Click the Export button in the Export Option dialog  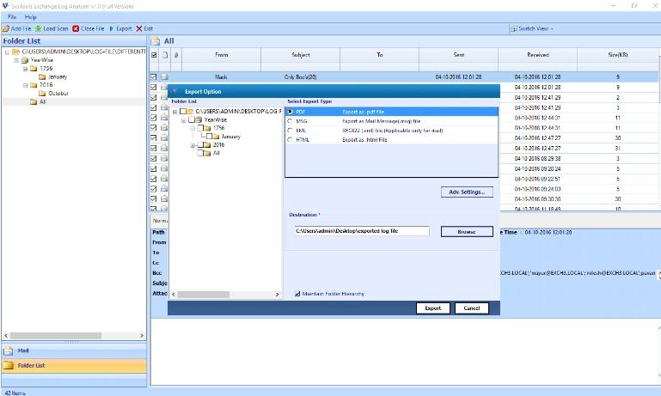click(433, 308)
